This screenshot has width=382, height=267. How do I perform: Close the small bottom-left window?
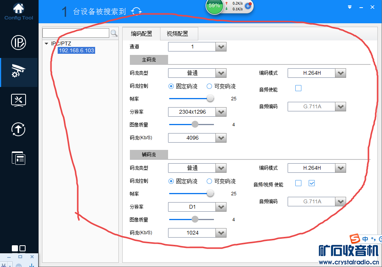tap(32, 257)
